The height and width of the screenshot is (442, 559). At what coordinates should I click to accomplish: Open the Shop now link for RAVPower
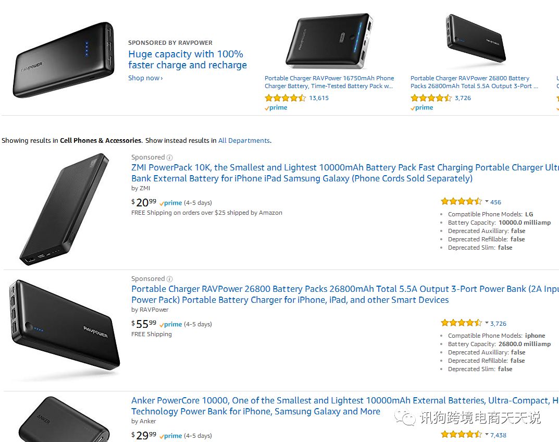[145, 78]
